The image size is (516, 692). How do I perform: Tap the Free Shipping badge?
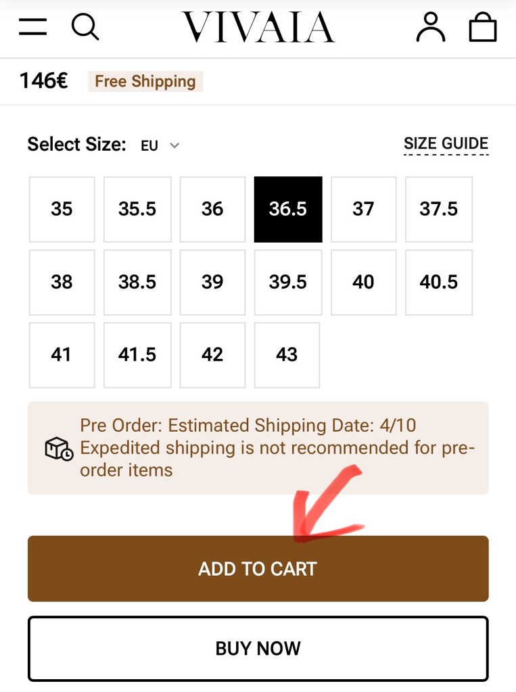[x=145, y=82]
